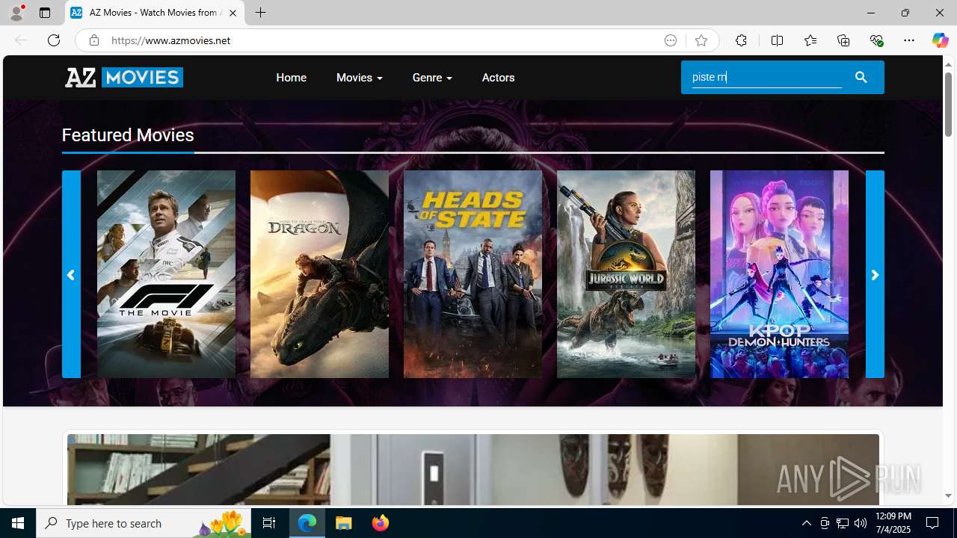957x538 pixels.
Task: Open the Windows Start menu
Action: (x=18, y=523)
